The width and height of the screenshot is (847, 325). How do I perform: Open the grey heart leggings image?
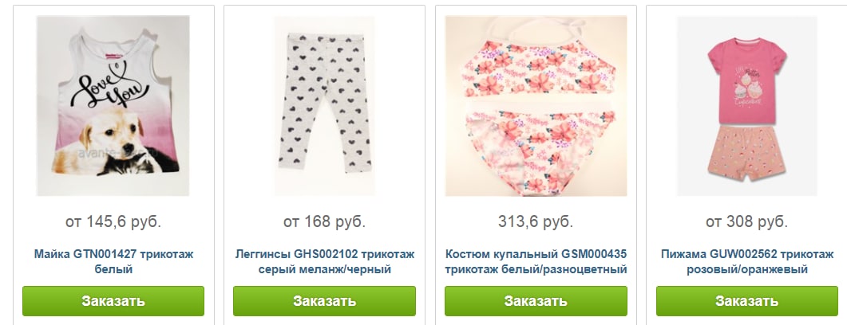324,106
